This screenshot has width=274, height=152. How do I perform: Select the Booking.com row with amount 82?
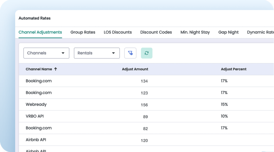pos(146,128)
